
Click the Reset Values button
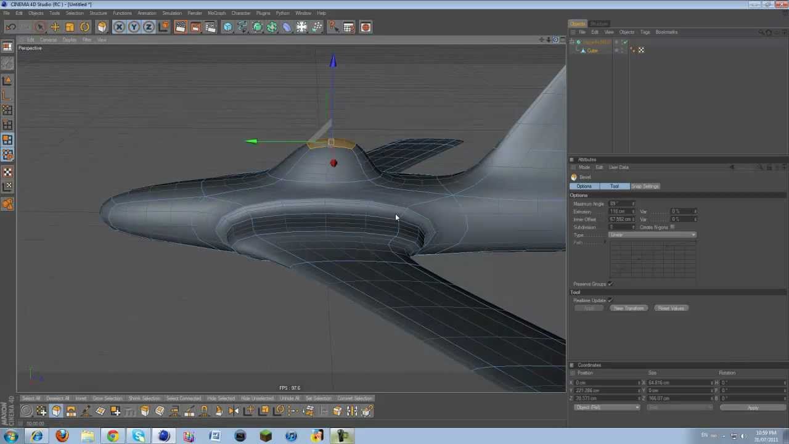671,308
